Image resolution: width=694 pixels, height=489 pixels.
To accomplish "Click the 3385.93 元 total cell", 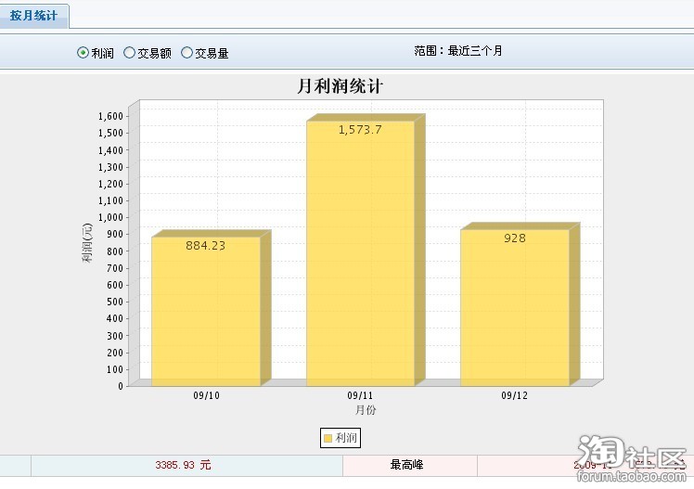I will point(184,465).
